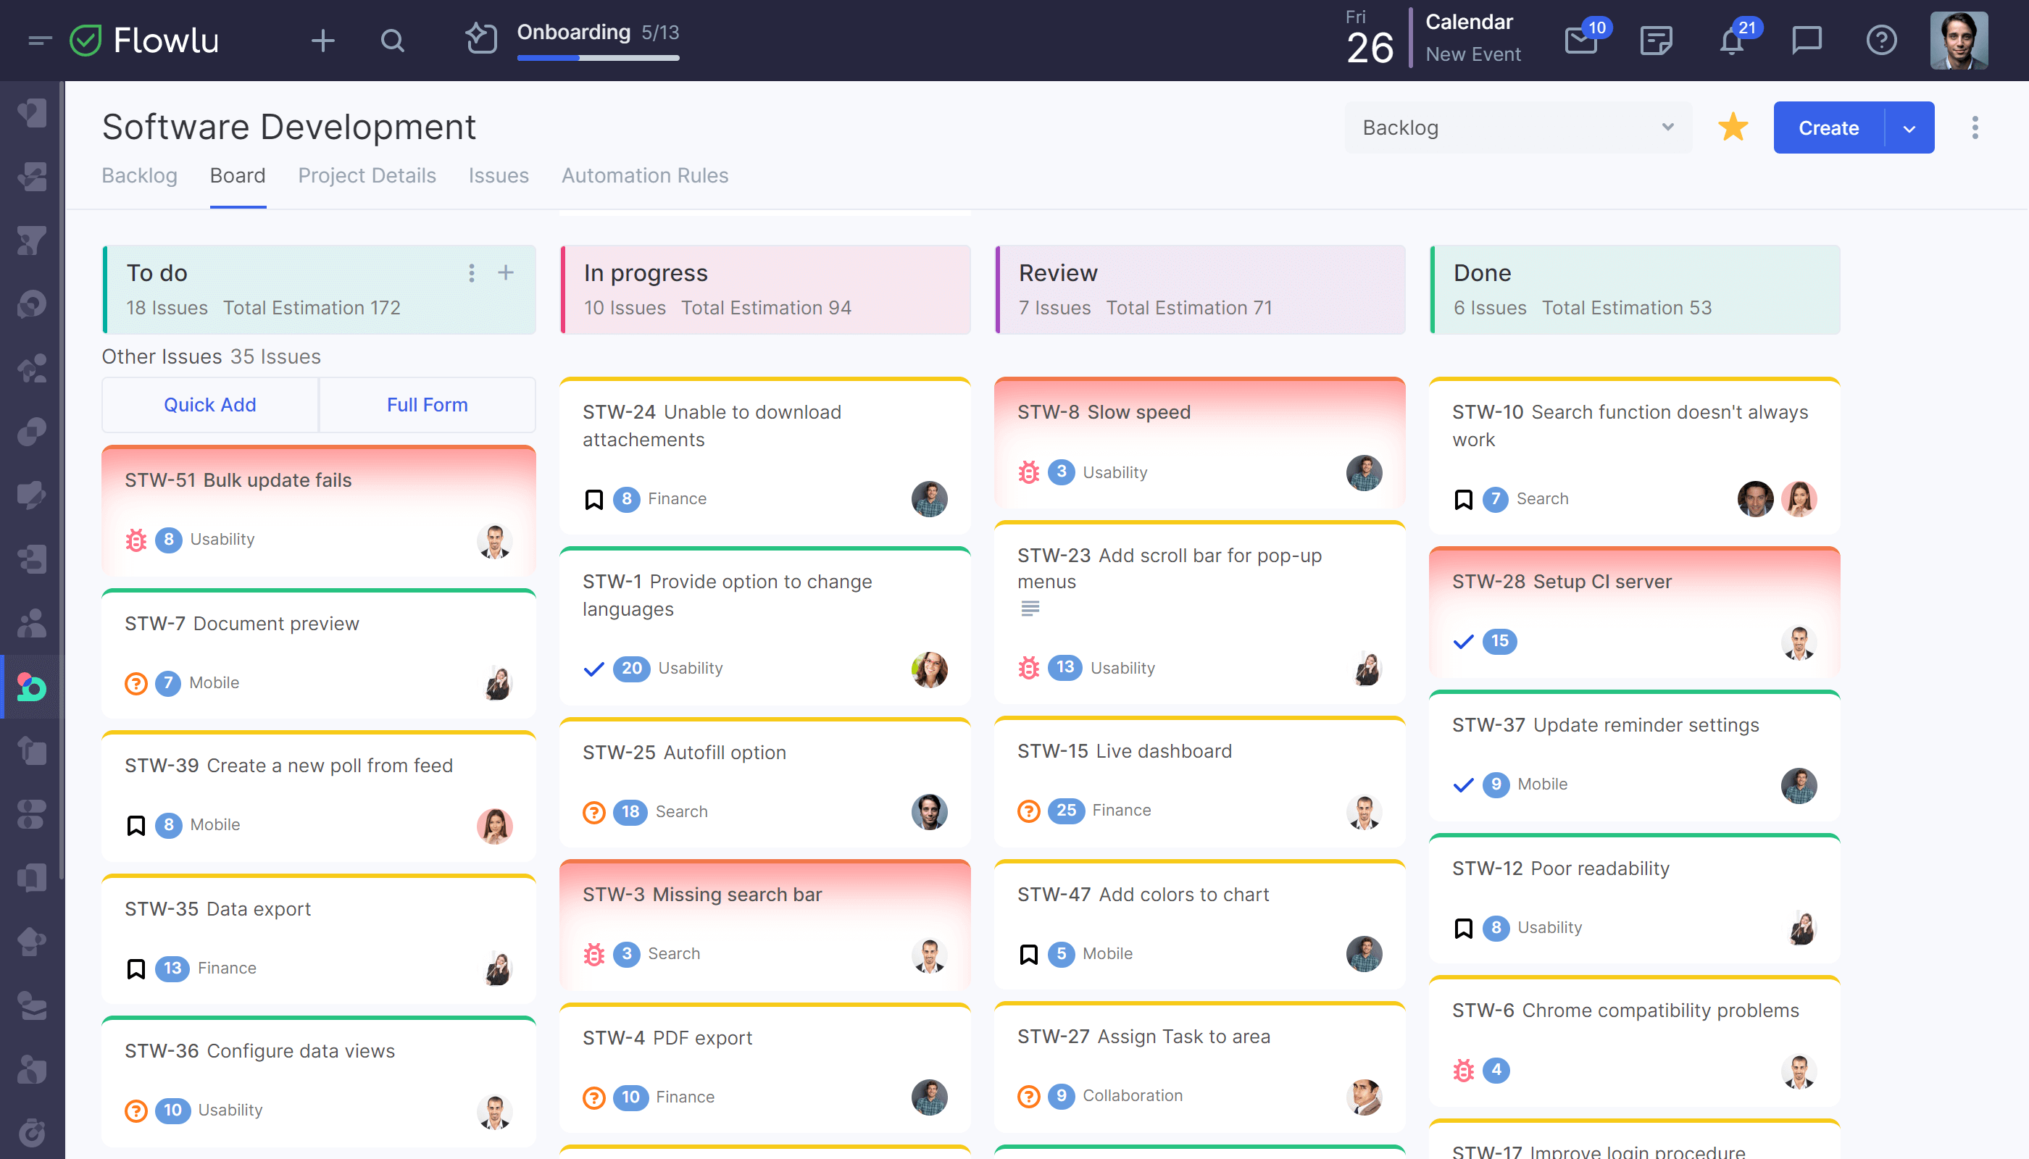Click the question mark icon on STW-7
2029x1159 pixels.
(136, 682)
